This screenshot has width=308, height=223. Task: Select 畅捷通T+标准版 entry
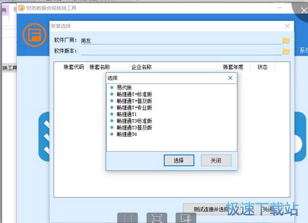[x=135, y=94]
